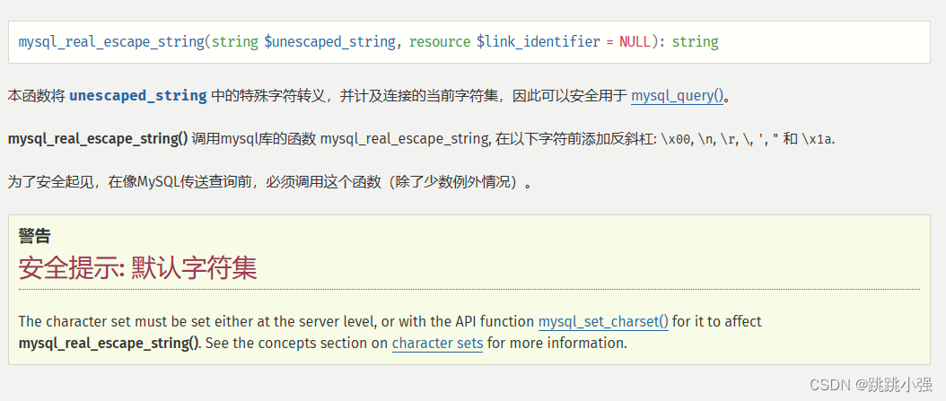Click the $unescaped_string parameter in signature

tap(329, 42)
